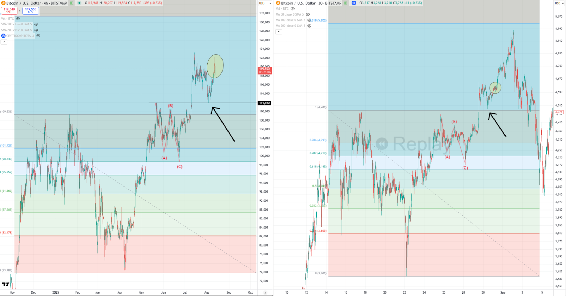The height and width of the screenshot is (296, 566).
Task: Select the MA 200 close indicator label
Action: (290, 26)
